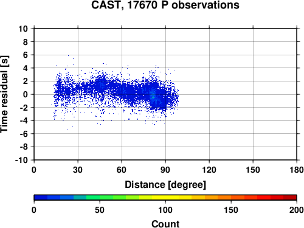Click the dark red end of colorbar
This screenshot has height=228, width=304.
(290, 198)
